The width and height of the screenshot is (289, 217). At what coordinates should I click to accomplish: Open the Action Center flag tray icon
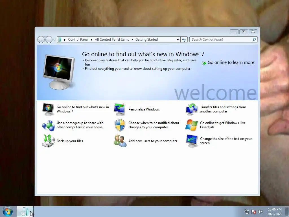pyautogui.click(x=254, y=212)
